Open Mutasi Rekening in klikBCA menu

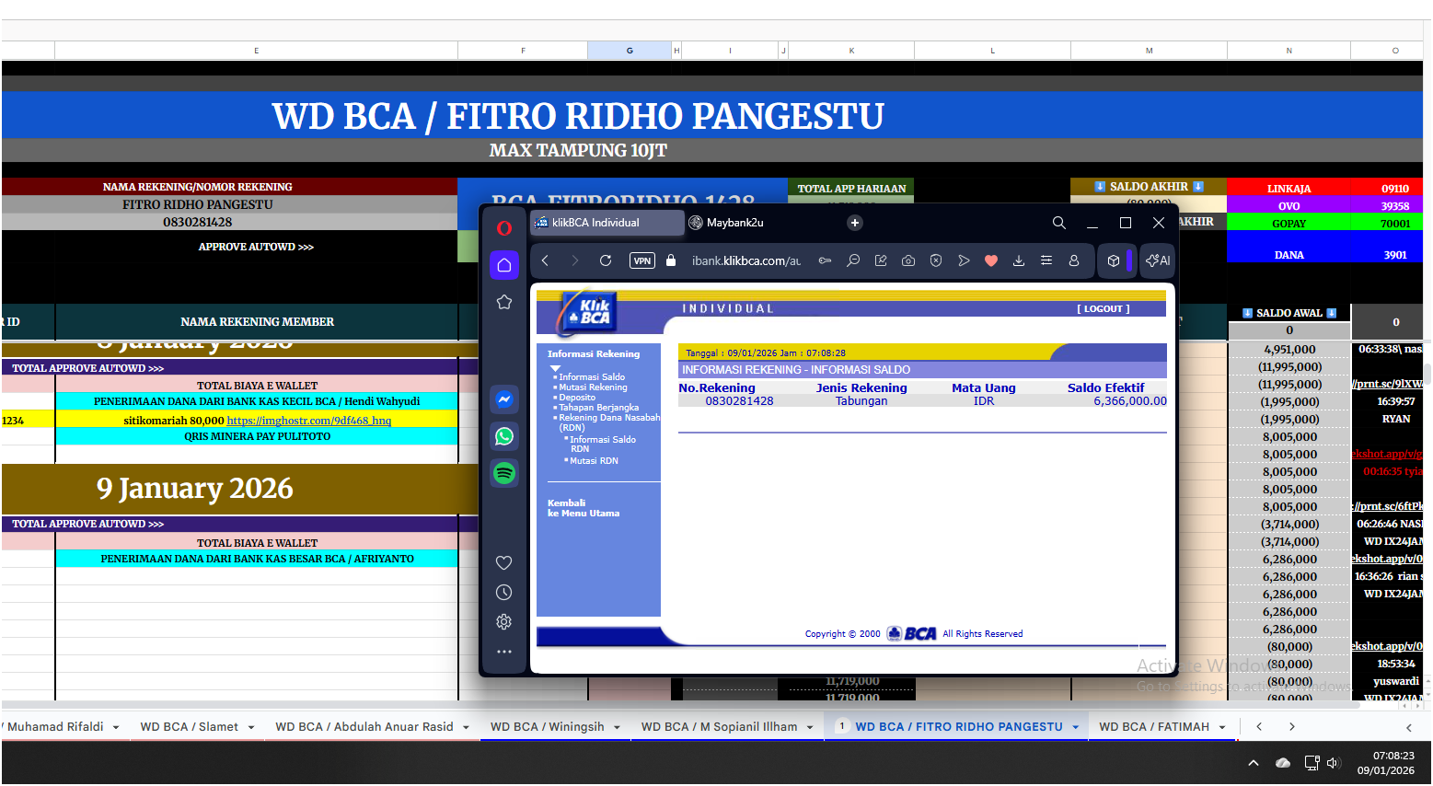(x=593, y=387)
